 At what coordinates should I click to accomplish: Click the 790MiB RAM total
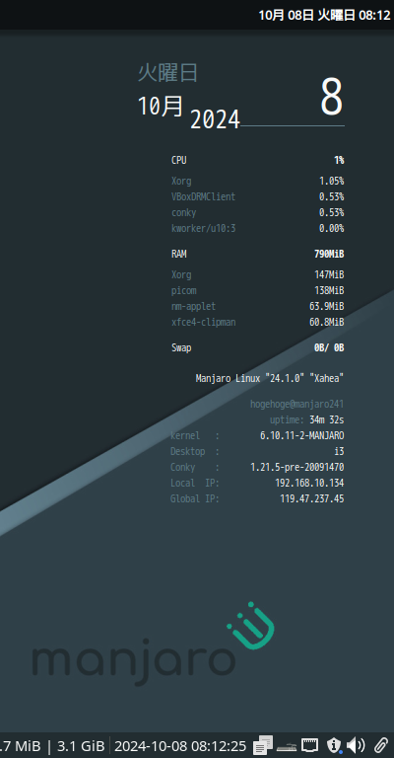[329, 254]
